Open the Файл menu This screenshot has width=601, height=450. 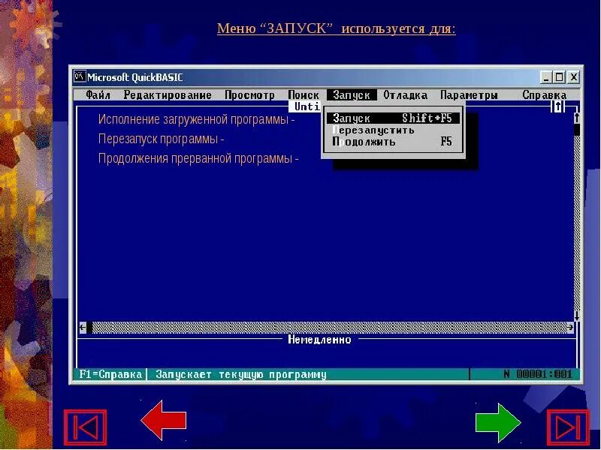click(98, 95)
